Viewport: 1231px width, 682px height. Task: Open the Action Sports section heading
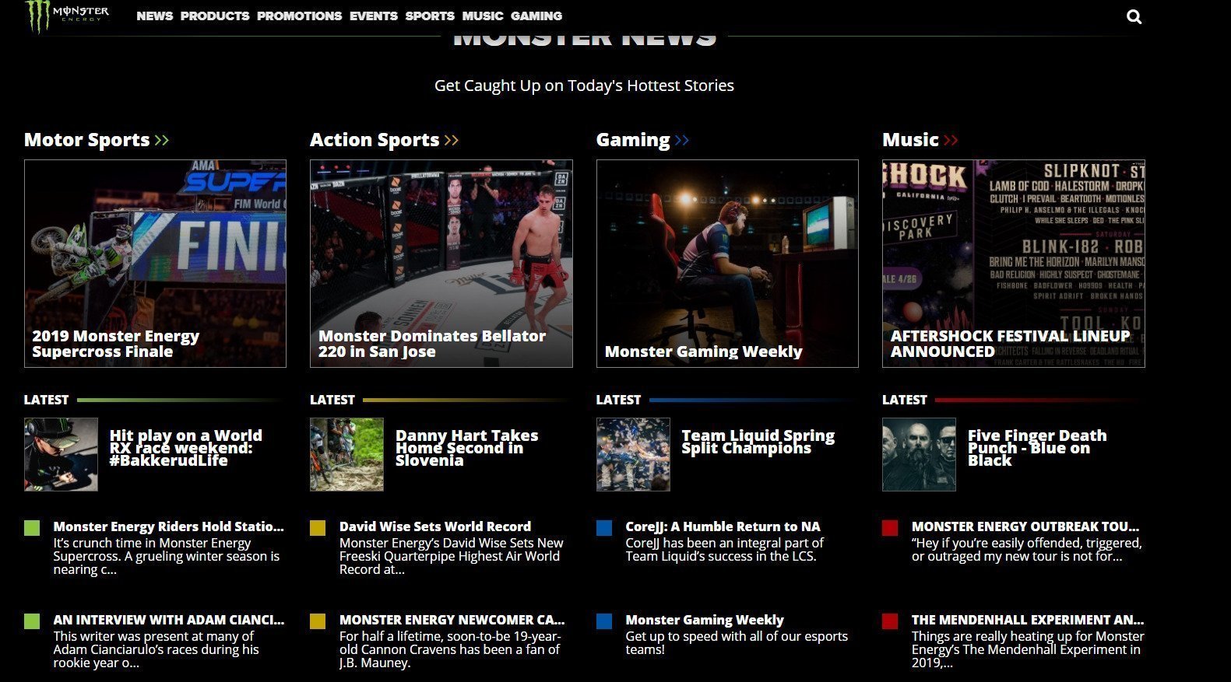[375, 140]
